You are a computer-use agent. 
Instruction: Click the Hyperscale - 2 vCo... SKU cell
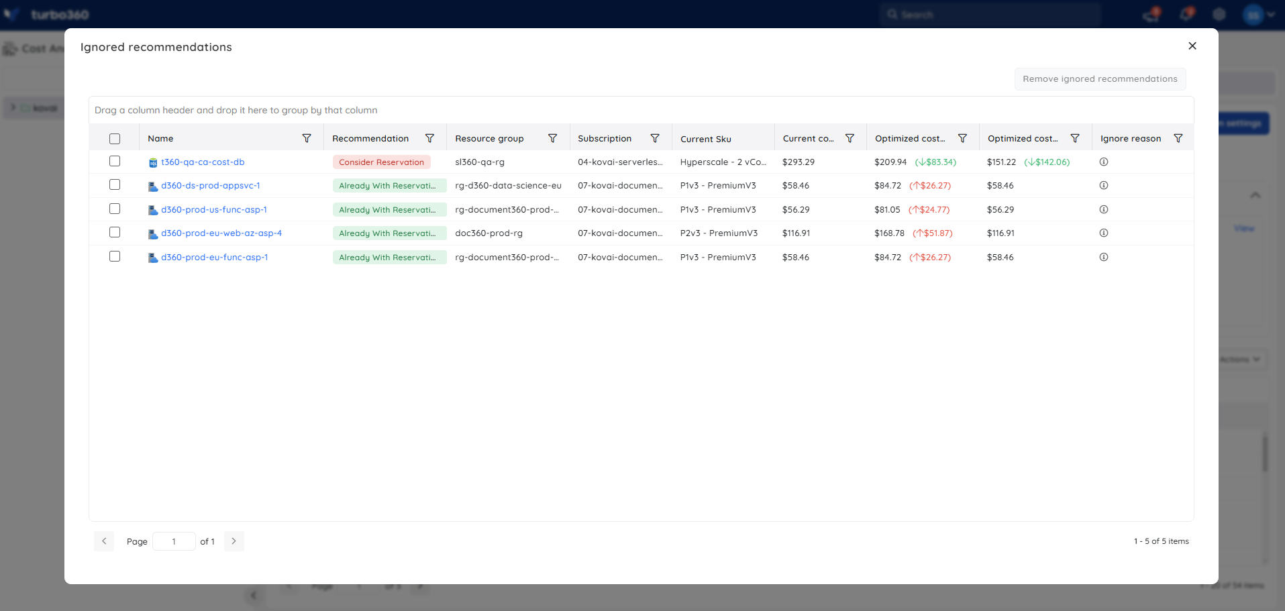(723, 162)
